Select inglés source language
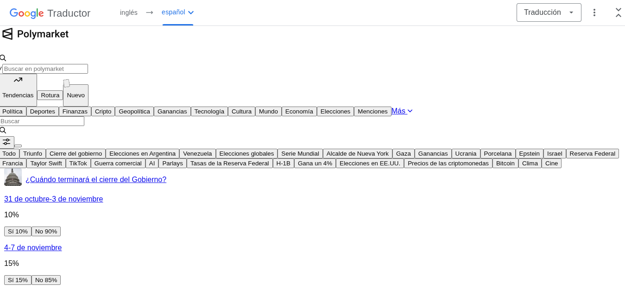The width and height of the screenshot is (625, 290). [129, 13]
